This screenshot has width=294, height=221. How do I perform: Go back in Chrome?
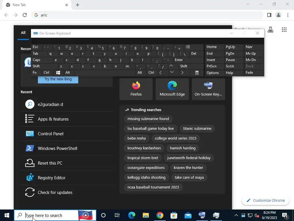6,15
